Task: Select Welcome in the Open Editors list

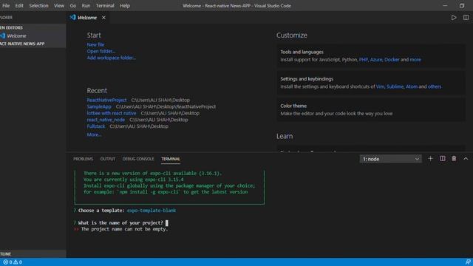Action: [33, 35]
